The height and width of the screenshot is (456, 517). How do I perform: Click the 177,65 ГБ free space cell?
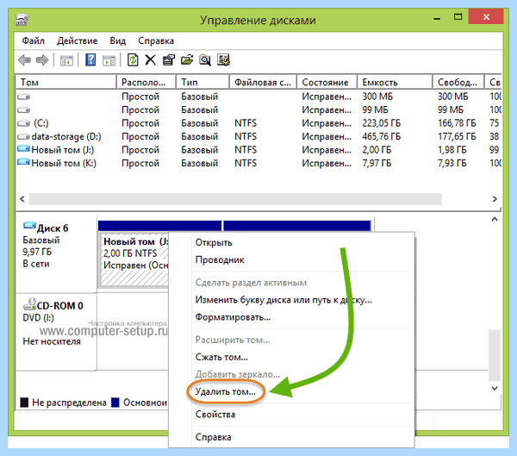click(457, 136)
